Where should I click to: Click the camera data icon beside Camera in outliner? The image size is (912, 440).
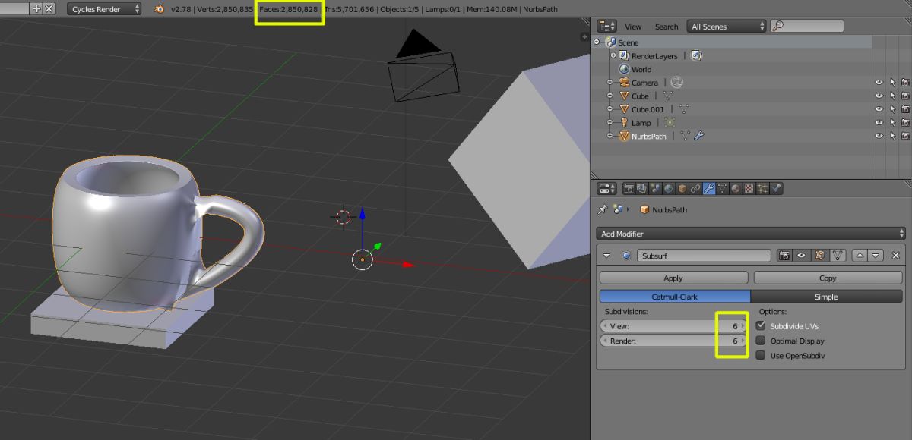tap(677, 83)
